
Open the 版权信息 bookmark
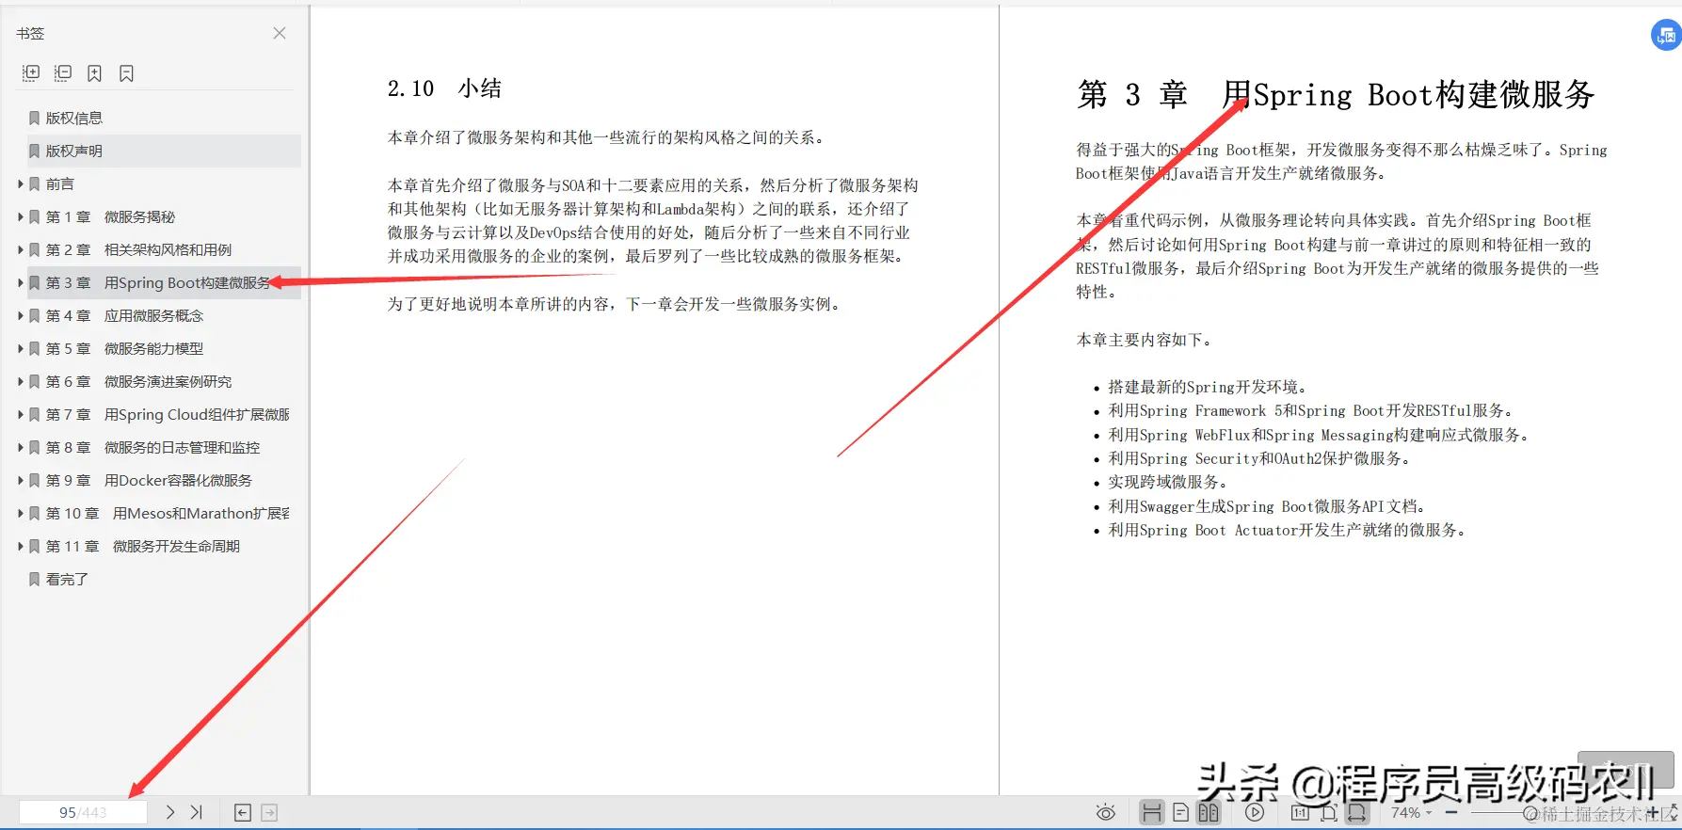pyautogui.click(x=74, y=118)
